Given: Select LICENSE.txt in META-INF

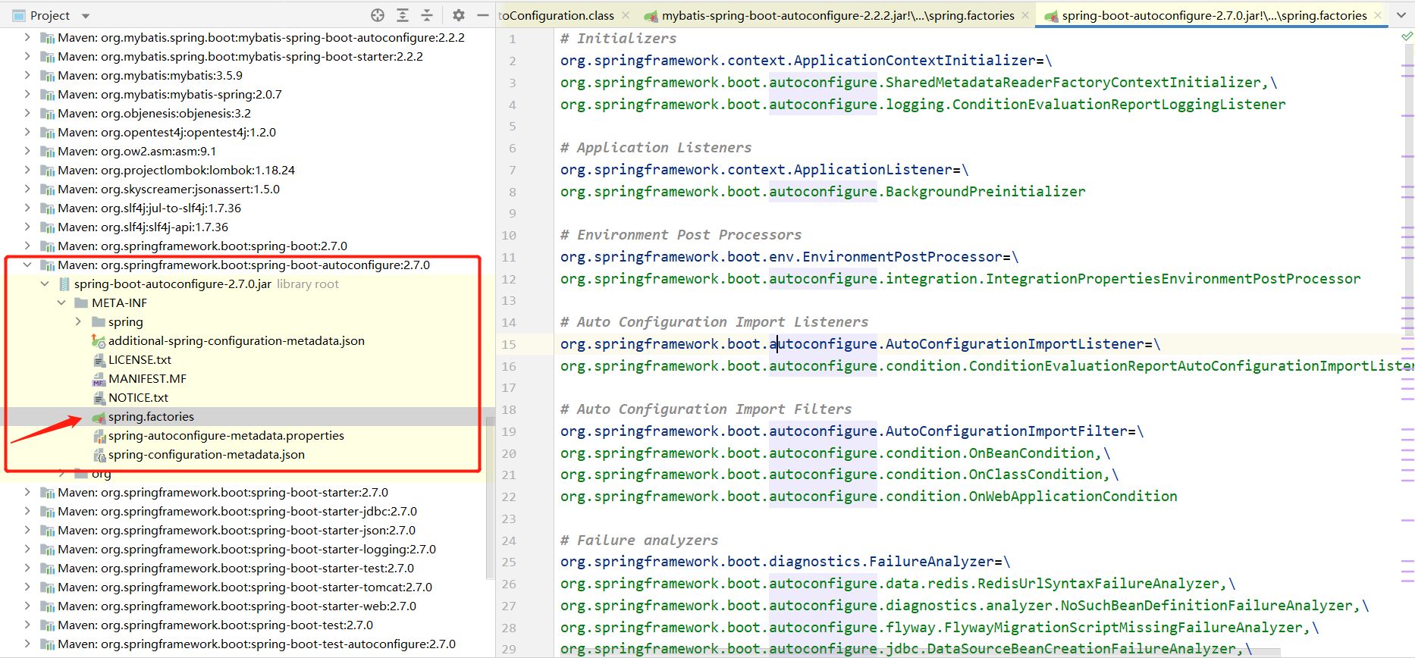Looking at the screenshot, I should pyautogui.click(x=140, y=359).
